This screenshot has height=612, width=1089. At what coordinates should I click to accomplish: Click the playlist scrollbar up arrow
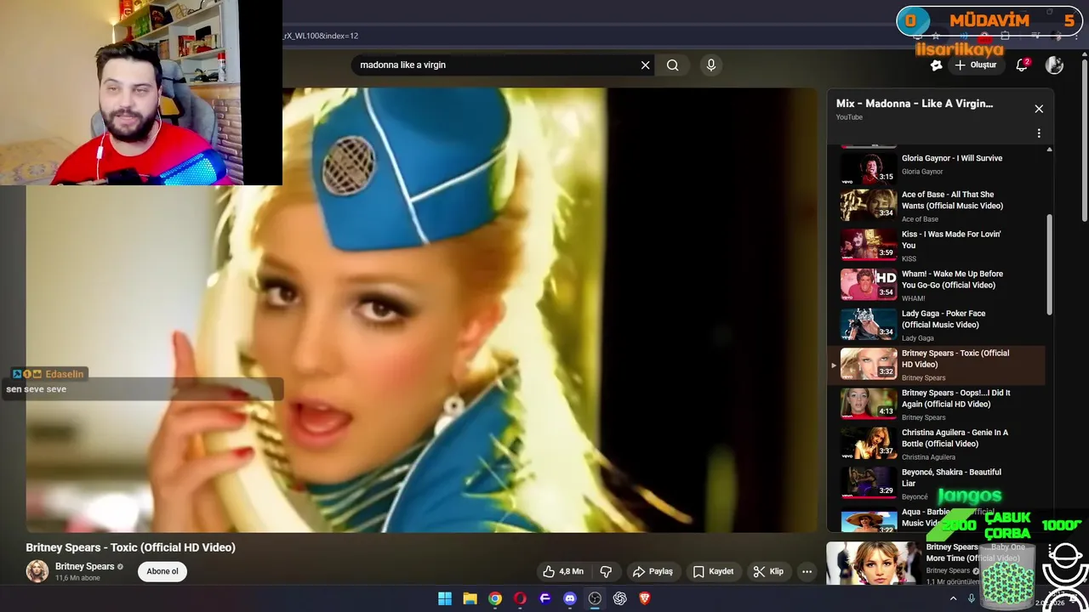(x=1049, y=150)
